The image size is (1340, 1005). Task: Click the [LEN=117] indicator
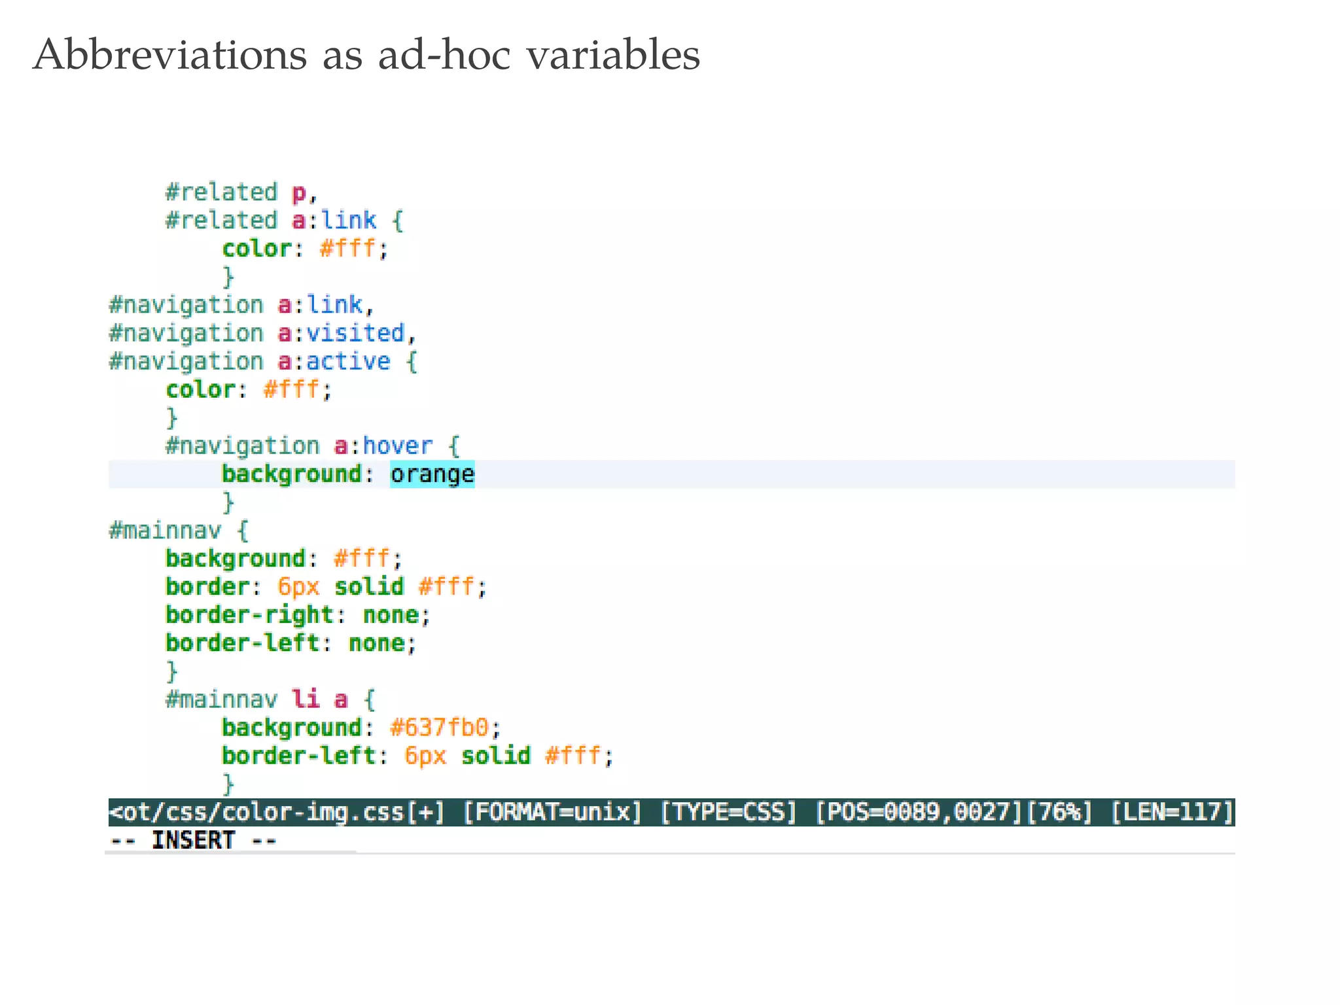1172,812
